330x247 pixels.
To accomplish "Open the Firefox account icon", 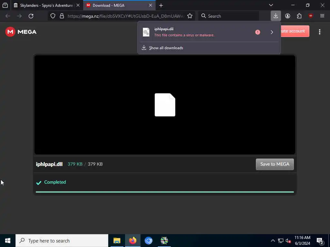I will pyautogui.click(x=287, y=16).
